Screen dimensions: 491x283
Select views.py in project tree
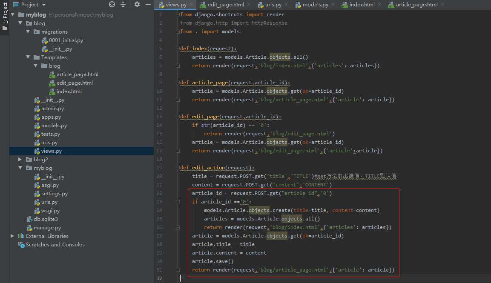(52, 151)
